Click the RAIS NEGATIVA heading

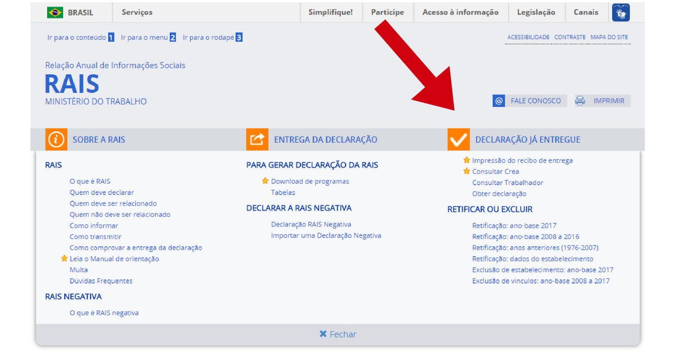tap(74, 296)
